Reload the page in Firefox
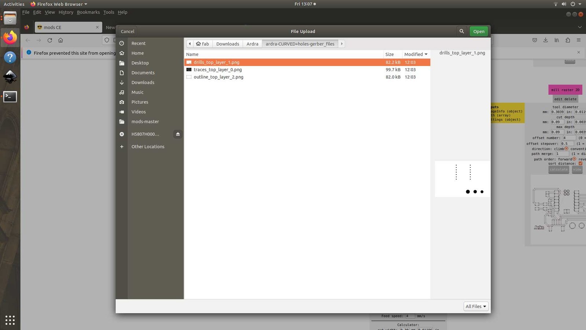The image size is (586, 330). [x=50, y=40]
